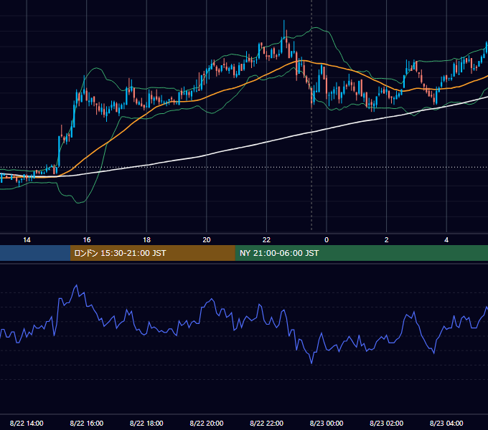The width and height of the screenshot is (488, 430).
Task: Click the 14 hour label on price chart axis
Action: (x=27, y=240)
